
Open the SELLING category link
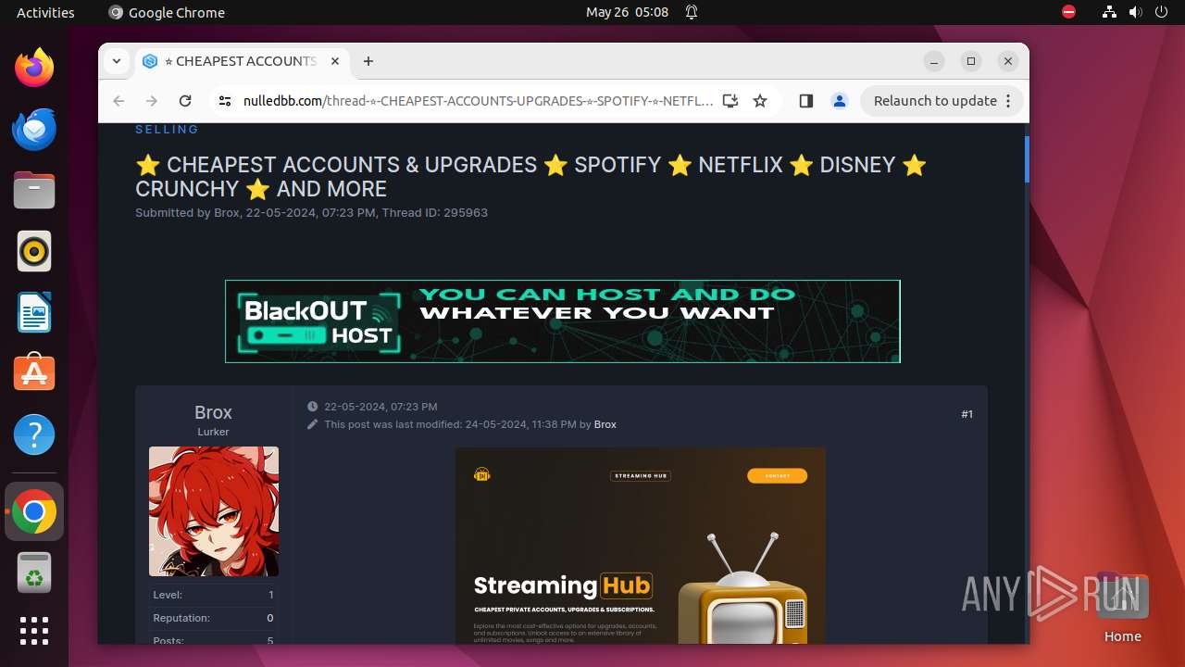[167, 130]
